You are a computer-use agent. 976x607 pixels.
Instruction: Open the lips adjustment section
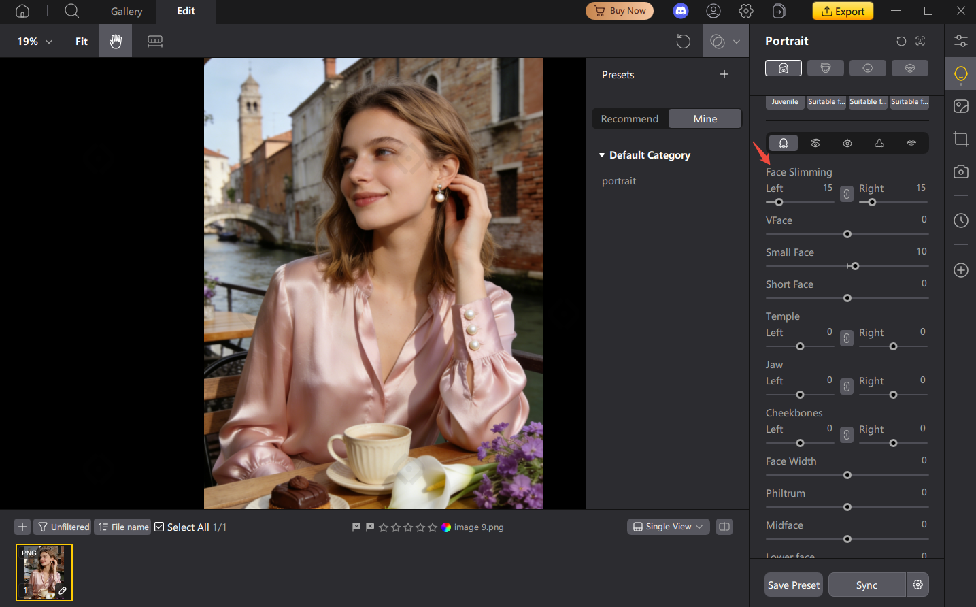(x=911, y=143)
